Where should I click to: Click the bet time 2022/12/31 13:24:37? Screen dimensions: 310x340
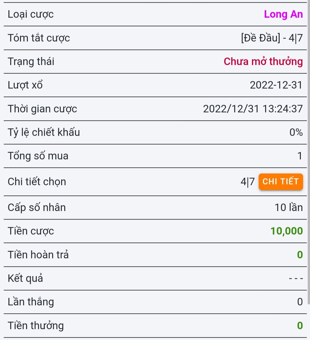pos(253,109)
